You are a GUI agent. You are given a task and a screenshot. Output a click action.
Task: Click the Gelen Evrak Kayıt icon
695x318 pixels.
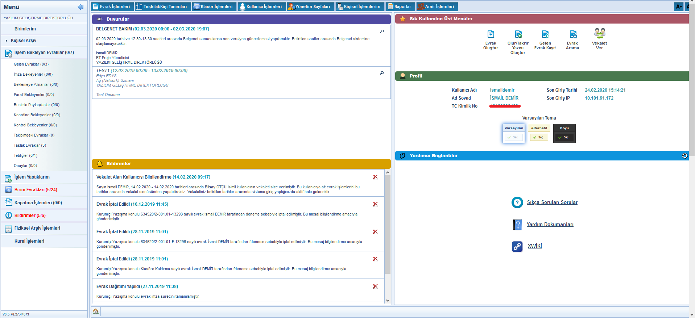545,34
